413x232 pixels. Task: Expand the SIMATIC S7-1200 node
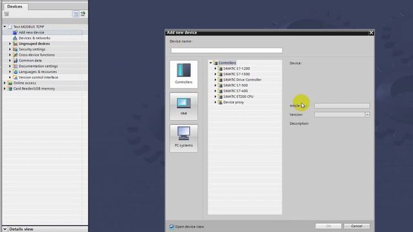(215, 68)
